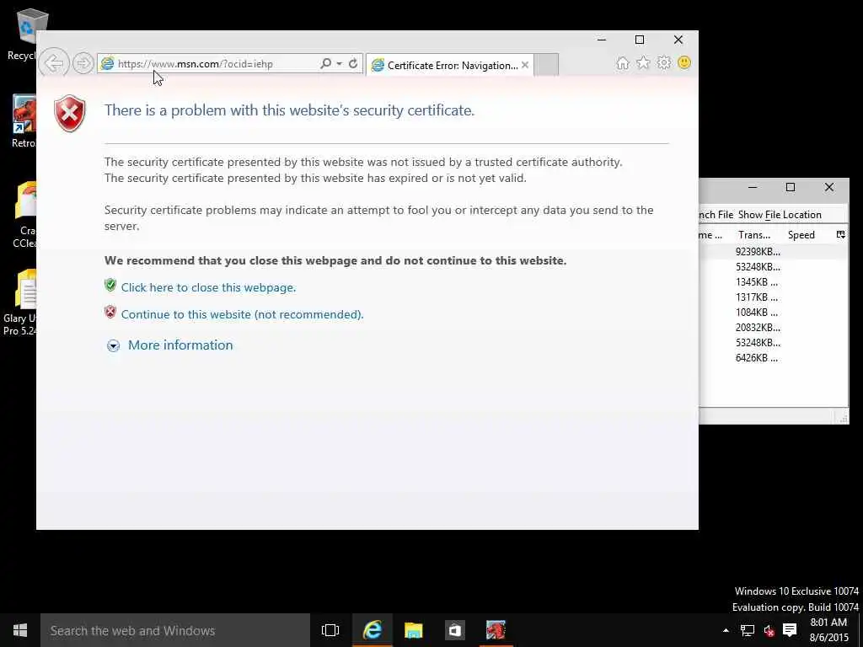The height and width of the screenshot is (647, 863).
Task: Go back with the browser back arrow
Action: coord(54,63)
